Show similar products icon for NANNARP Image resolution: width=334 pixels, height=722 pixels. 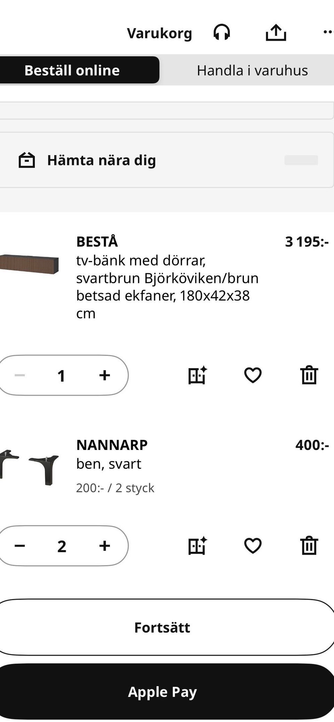click(x=198, y=546)
